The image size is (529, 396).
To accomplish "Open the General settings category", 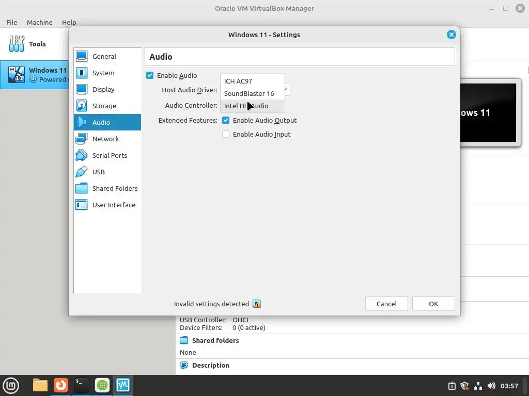I will [107, 56].
